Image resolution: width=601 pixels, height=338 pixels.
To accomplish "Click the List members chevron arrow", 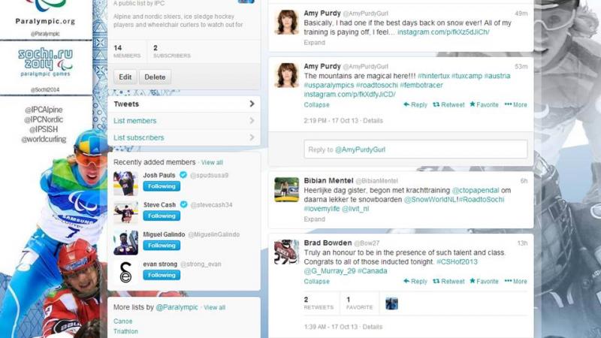I will [x=252, y=121].
